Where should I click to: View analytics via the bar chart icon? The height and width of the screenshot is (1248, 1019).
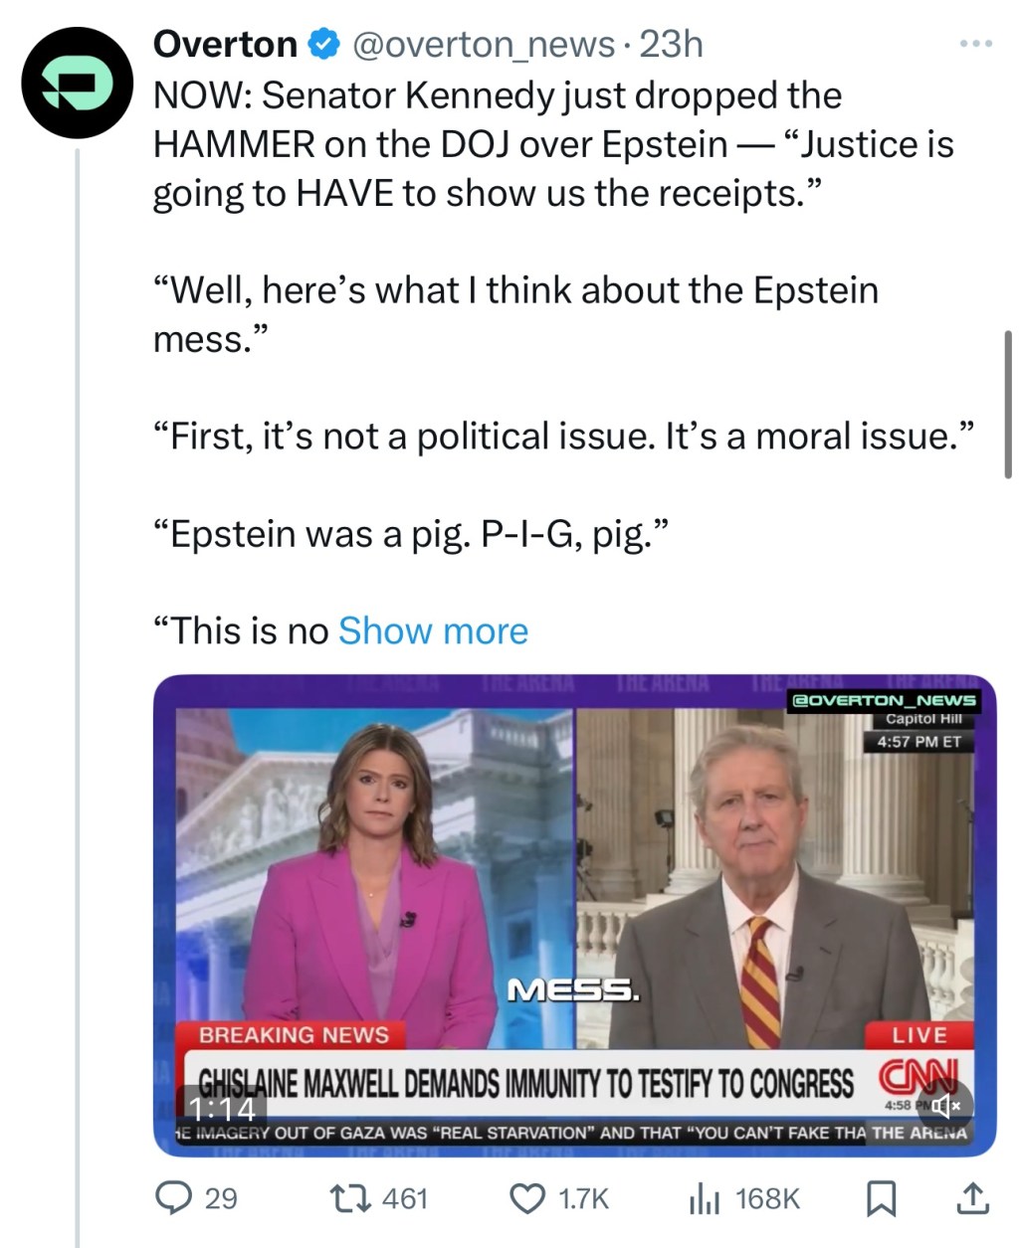click(704, 1197)
